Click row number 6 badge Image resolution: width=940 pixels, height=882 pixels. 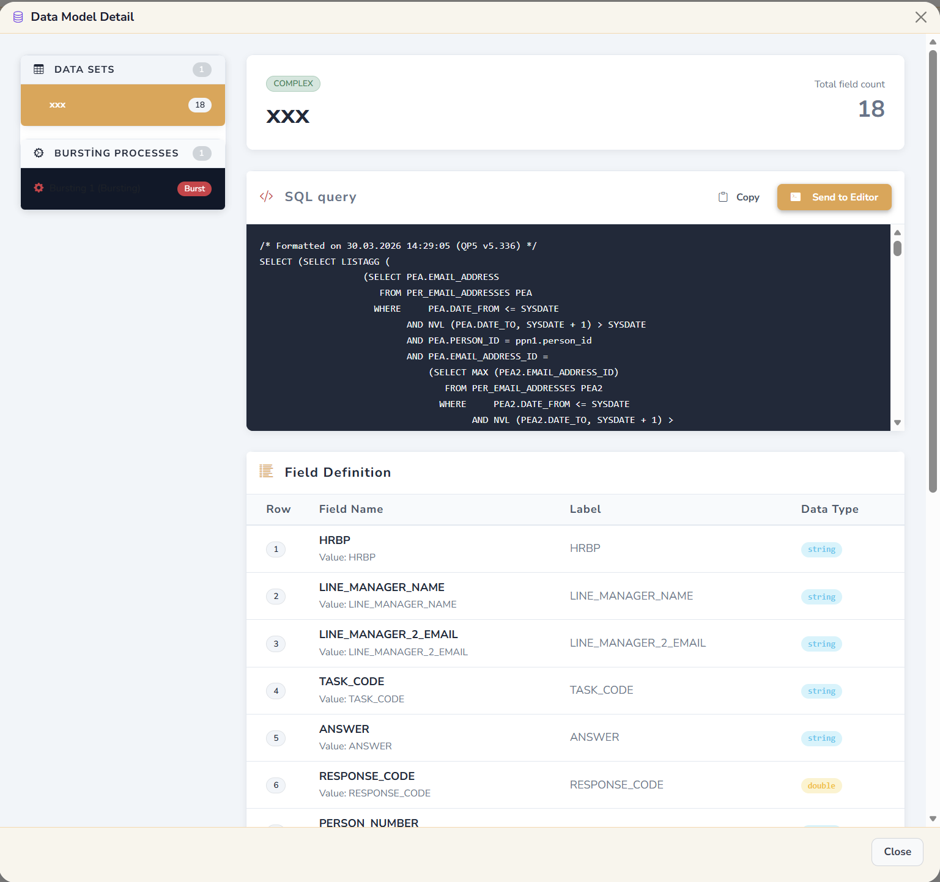click(276, 785)
